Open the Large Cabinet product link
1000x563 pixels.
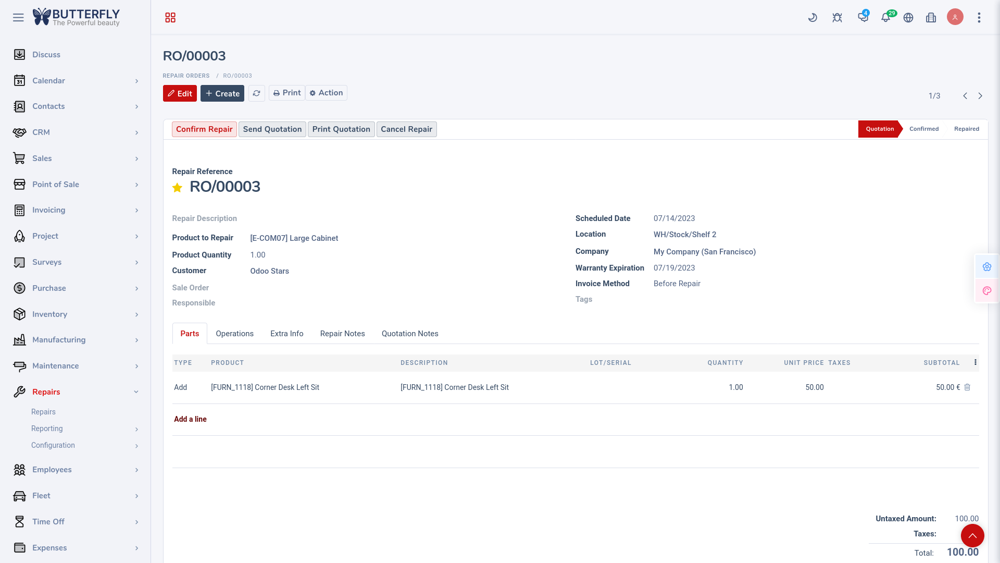point(294,238)
